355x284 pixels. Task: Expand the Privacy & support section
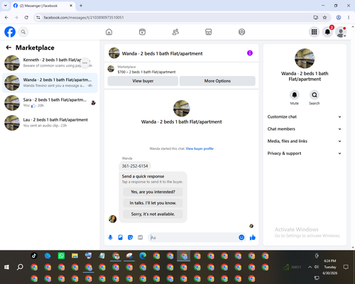tap(305, 153)
